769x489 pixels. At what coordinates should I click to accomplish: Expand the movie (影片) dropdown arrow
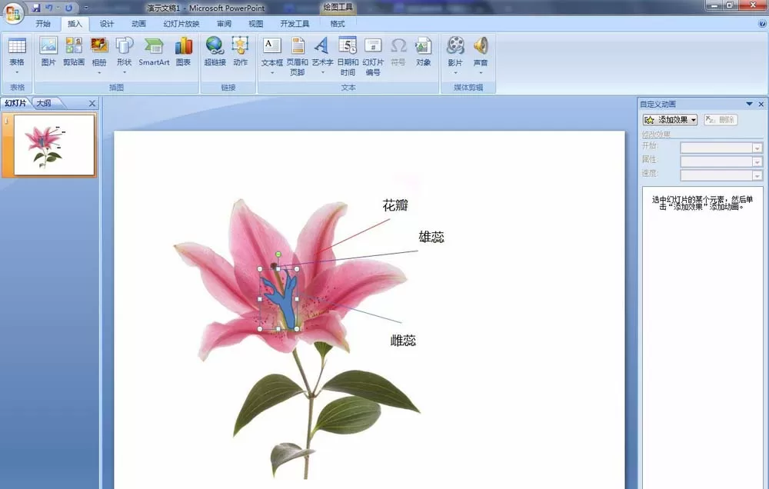point(455,72)
